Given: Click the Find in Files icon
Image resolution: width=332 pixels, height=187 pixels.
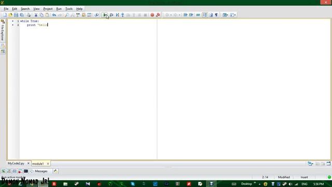Looking at the screenshot, I should 84,15.
